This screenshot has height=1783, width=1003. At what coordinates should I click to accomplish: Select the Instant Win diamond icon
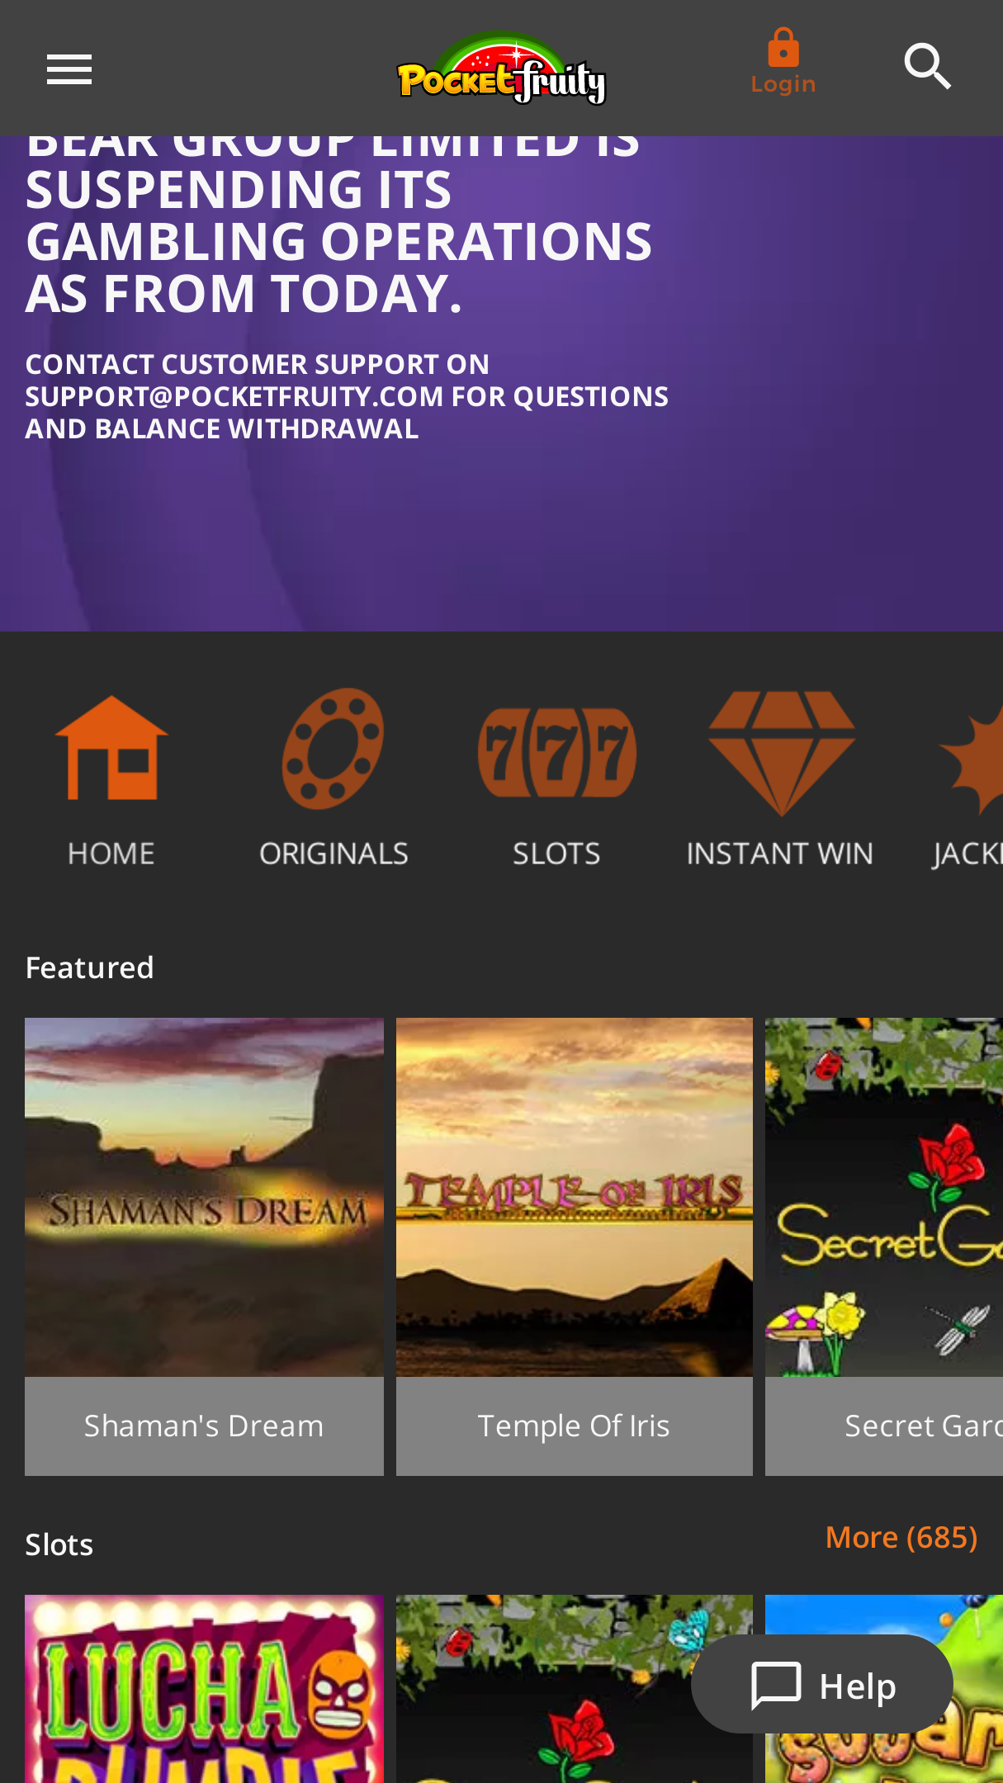pos(781,753)
